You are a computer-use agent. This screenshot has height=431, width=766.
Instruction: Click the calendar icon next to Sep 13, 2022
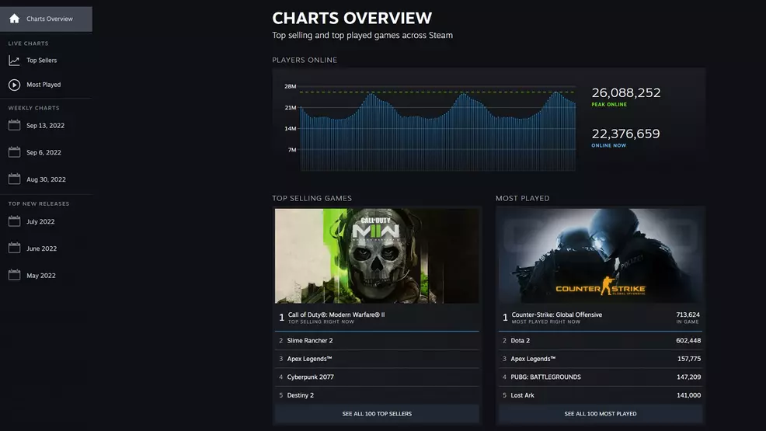(x=14, y=126)
